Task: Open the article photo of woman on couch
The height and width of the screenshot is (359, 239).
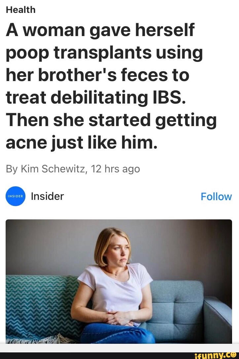Action: [x=119, y=281]
